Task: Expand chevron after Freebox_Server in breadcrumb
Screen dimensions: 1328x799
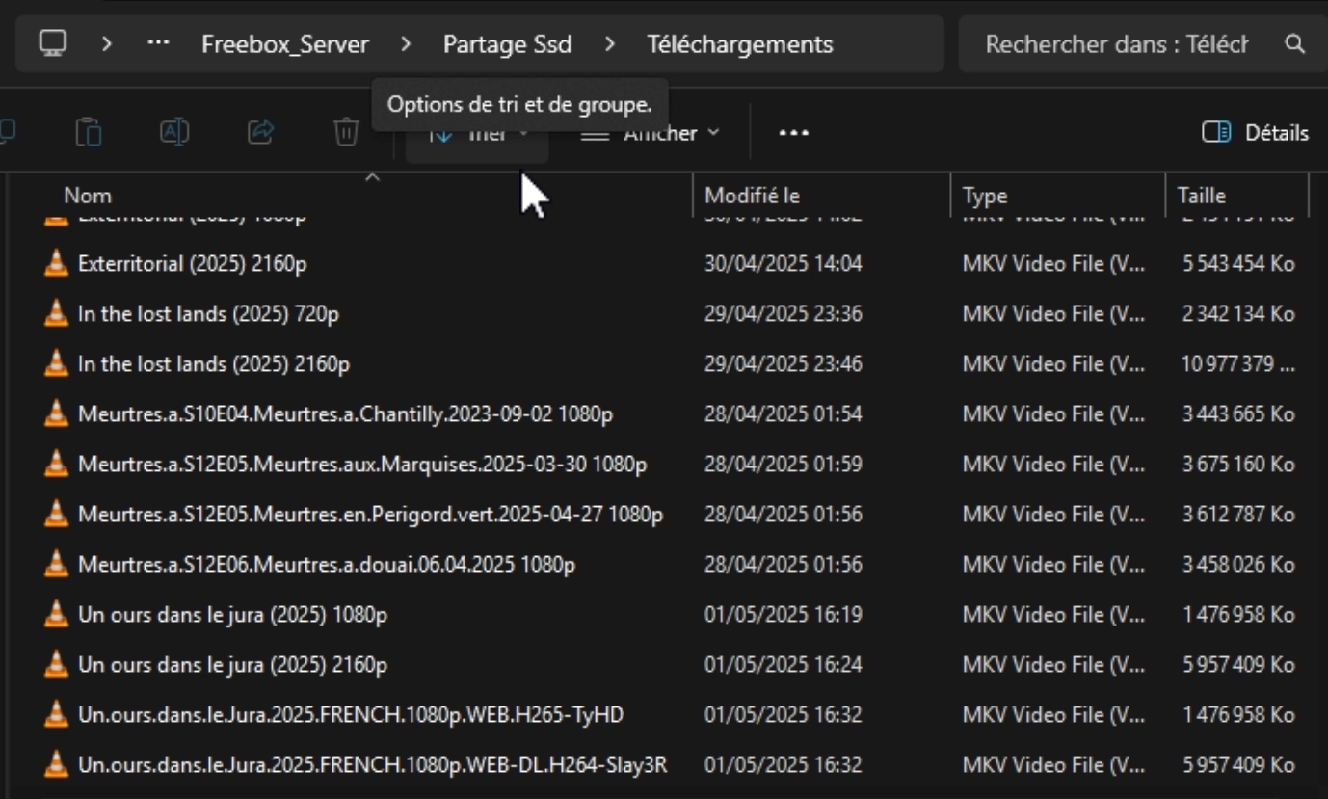Action: tap(406, 44)
